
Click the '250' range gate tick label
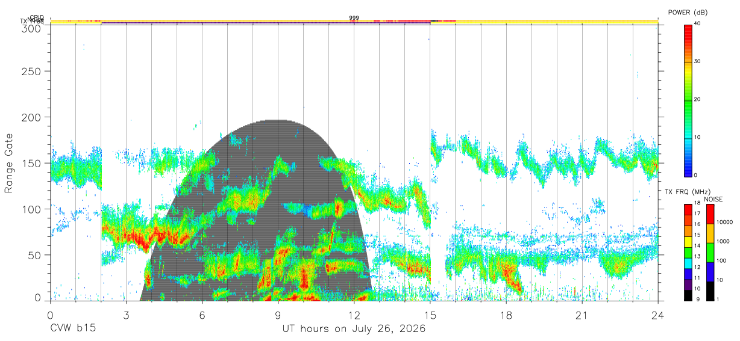coord(33,72)
